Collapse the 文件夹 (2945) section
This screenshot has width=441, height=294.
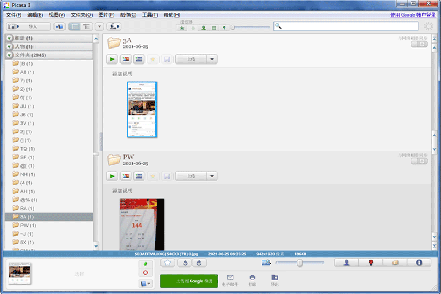pyautogui.click(x=10, y=55)
